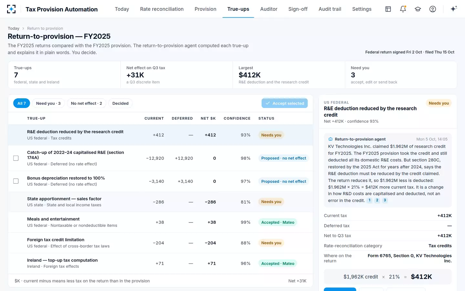Screen dimensions: 465x291
Task: Click the Return-to-provision agent robot icon
Action: coord(330,139)
